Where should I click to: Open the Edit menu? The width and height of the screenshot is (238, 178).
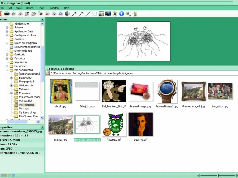tap(10, 8)
